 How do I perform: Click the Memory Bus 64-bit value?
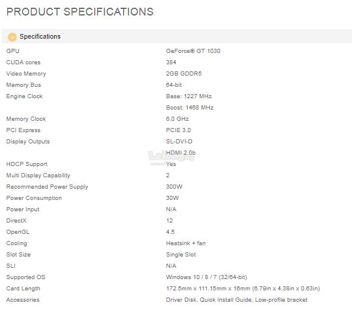tap(174, 85)
